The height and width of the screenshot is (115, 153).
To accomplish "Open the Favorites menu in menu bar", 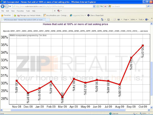I will (20, 11).
